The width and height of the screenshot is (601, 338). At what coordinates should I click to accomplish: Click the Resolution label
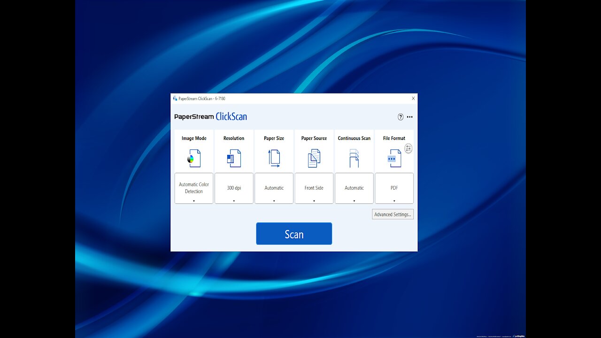click(234, 138)
